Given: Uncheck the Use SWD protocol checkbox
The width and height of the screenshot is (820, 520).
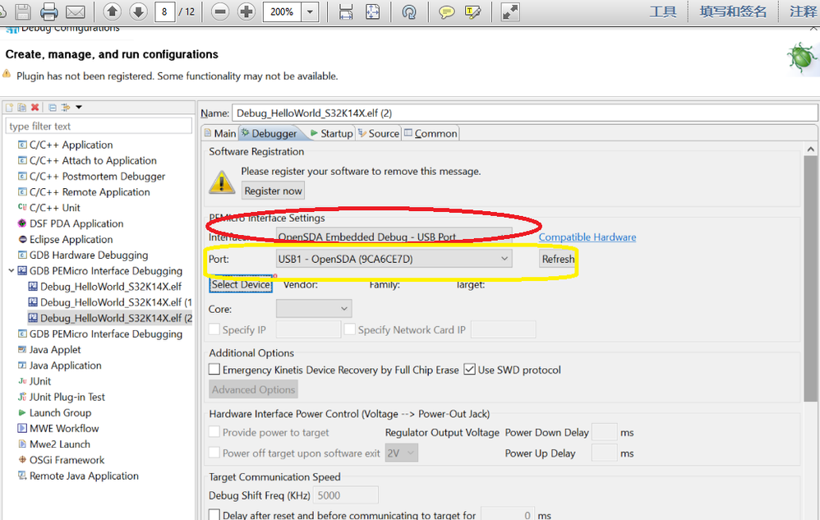Looking at the screenshot, I should point(470,370).
